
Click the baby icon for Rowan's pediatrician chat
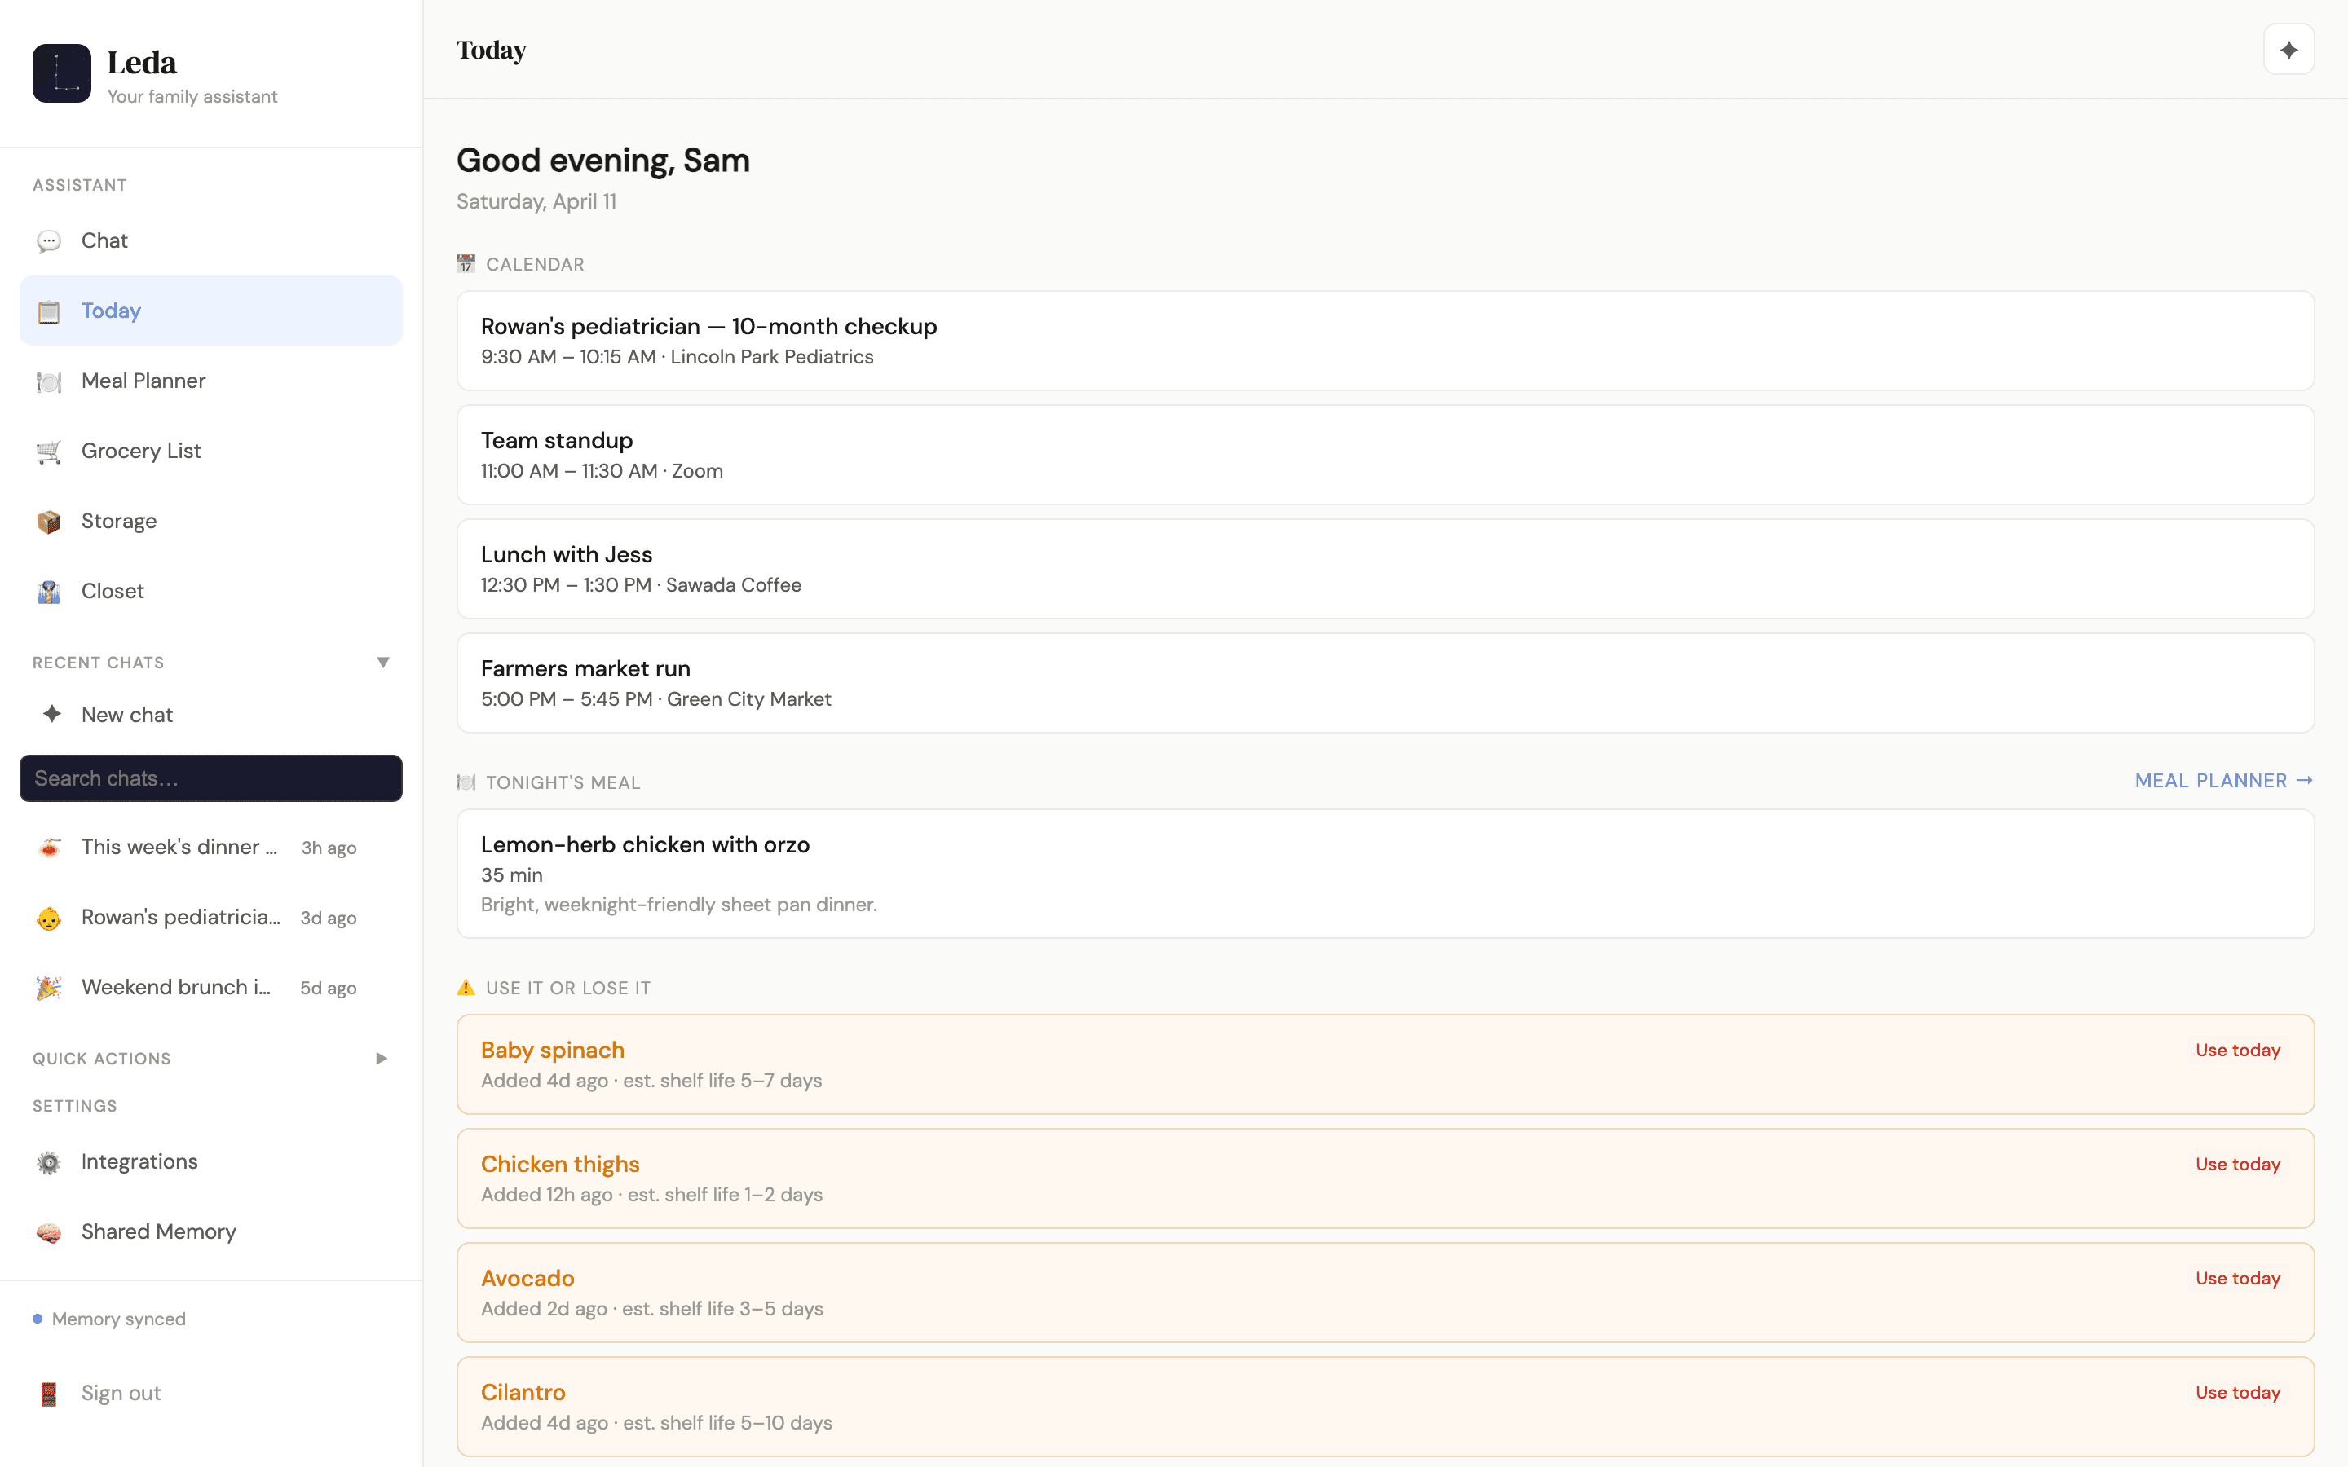(49, 918)
